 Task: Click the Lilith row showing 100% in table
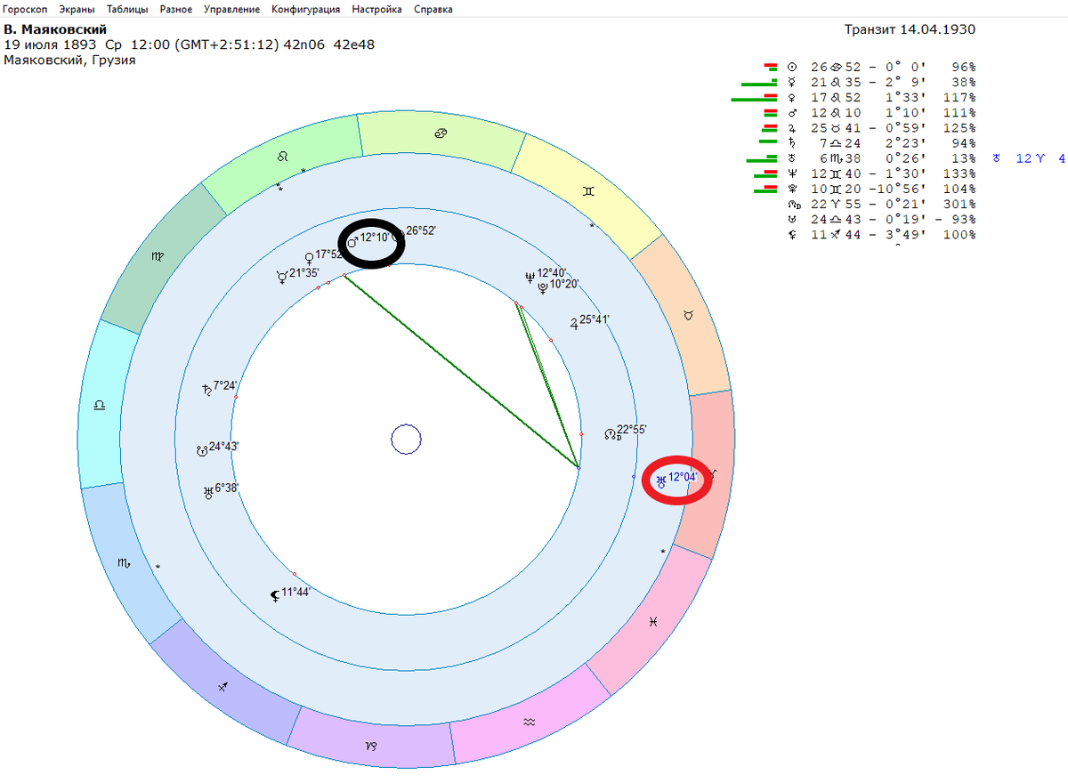(881, 235)
